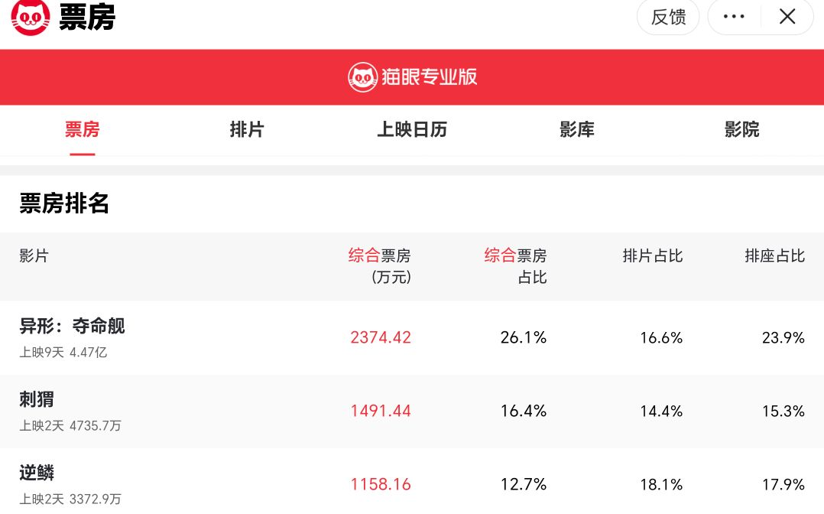Click the 票房排名 section title

coord(64,203)
